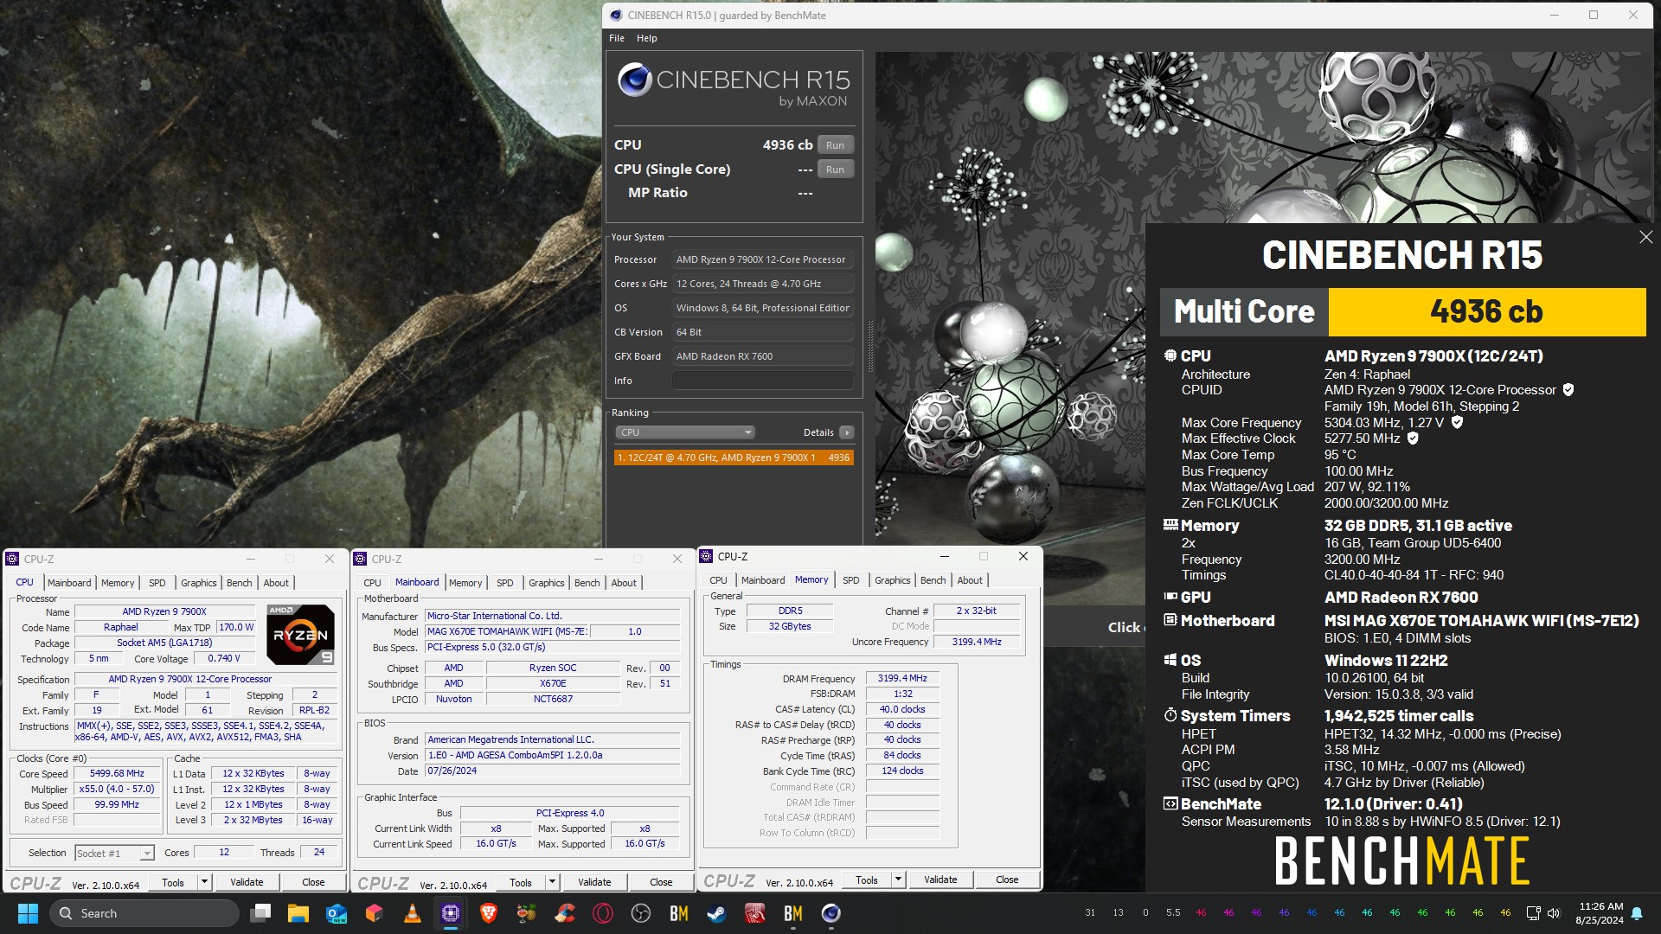
Task: Launch Outlook (new) from the taskbar
Action: point(337,913)
